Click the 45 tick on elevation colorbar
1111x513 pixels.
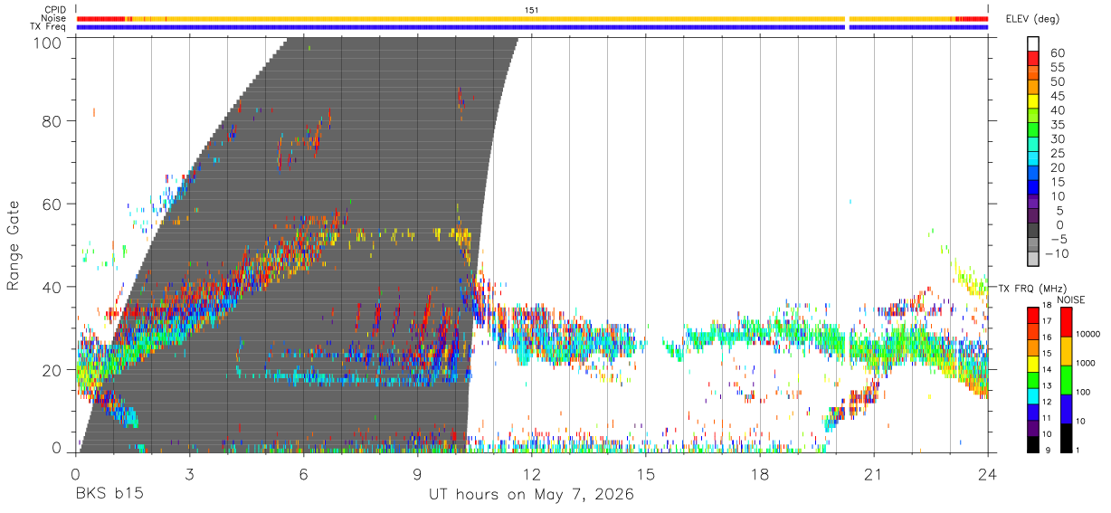point(1058,96)
